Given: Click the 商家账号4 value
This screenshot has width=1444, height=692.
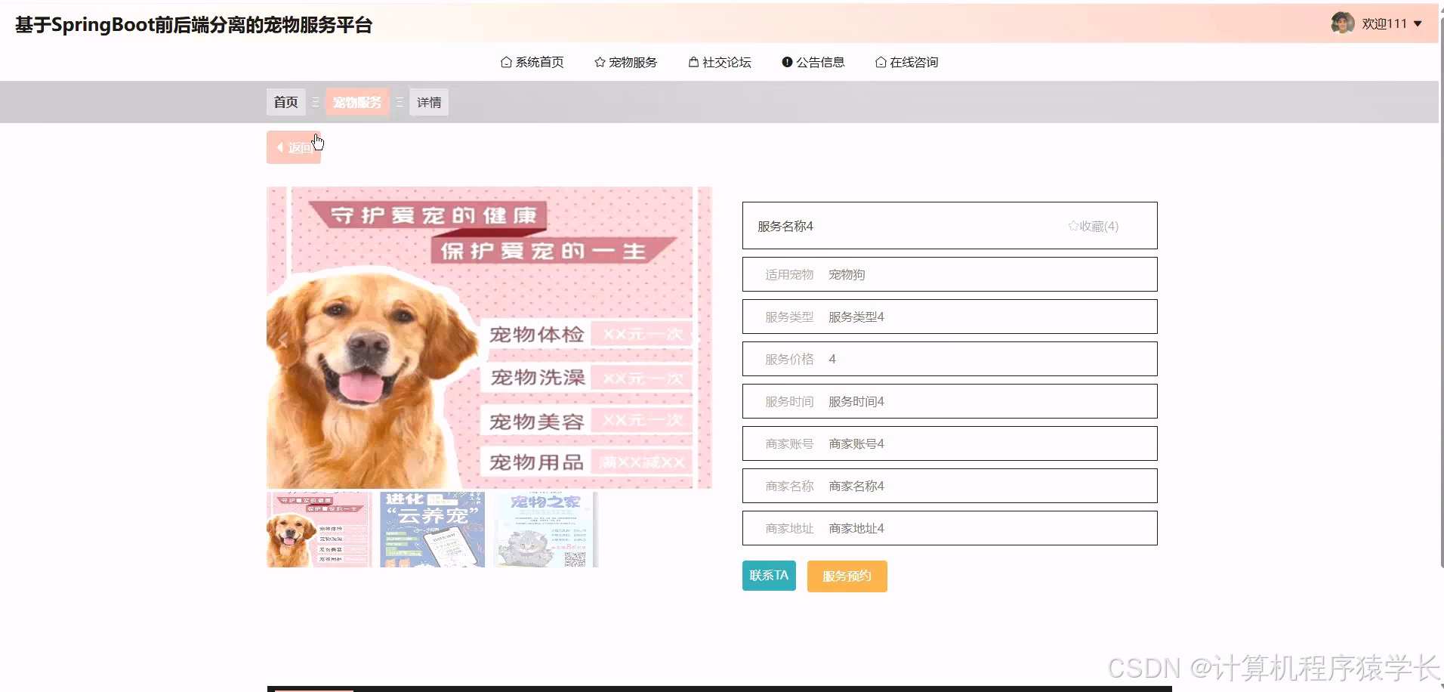Looking at the screenshot, I should (x=856, y=443).
